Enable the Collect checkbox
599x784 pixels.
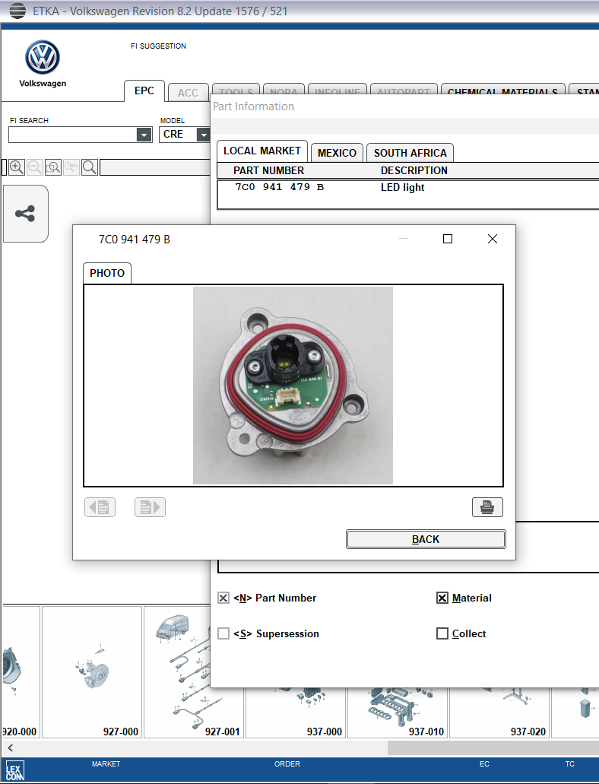pos(442,633)
